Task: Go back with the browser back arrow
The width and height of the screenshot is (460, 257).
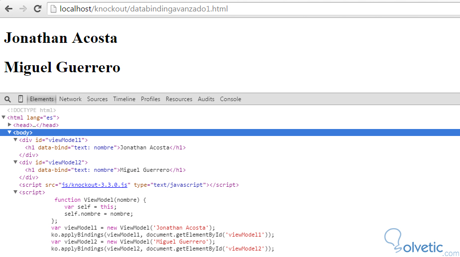Action: pyautogui.click(x=9, y=9)
